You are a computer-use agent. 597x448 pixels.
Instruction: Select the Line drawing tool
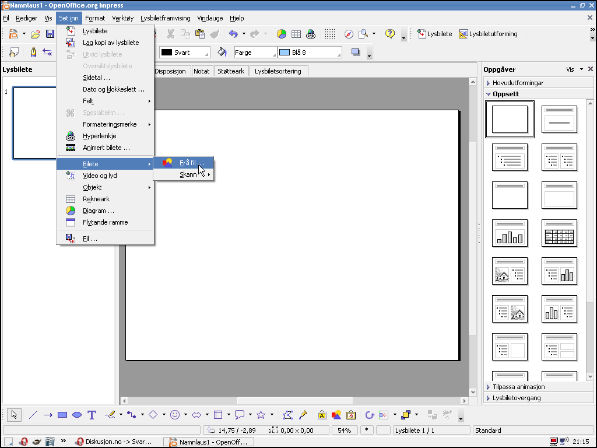pyautogui.click(x=33, y=415)
